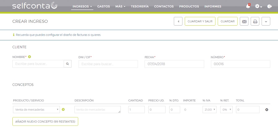Open the settings gear menu
278x129 pixels.
click(x=258, y=6)
